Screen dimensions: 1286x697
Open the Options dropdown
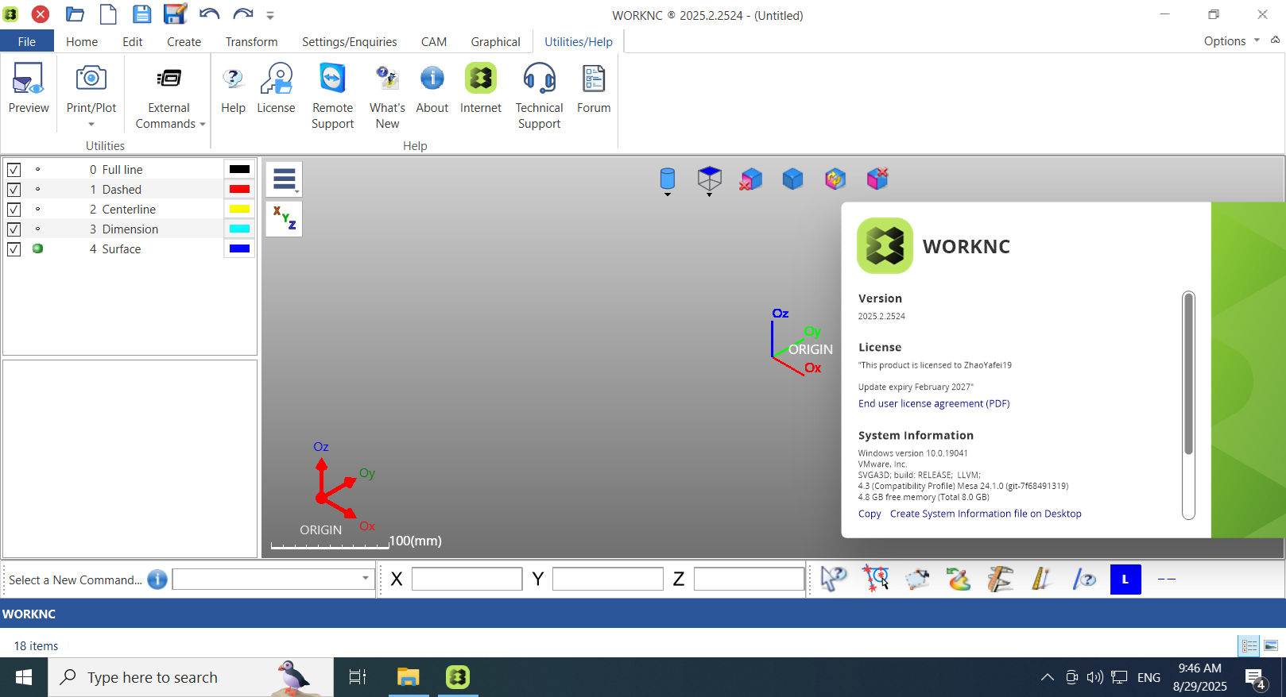(1231, 40)
